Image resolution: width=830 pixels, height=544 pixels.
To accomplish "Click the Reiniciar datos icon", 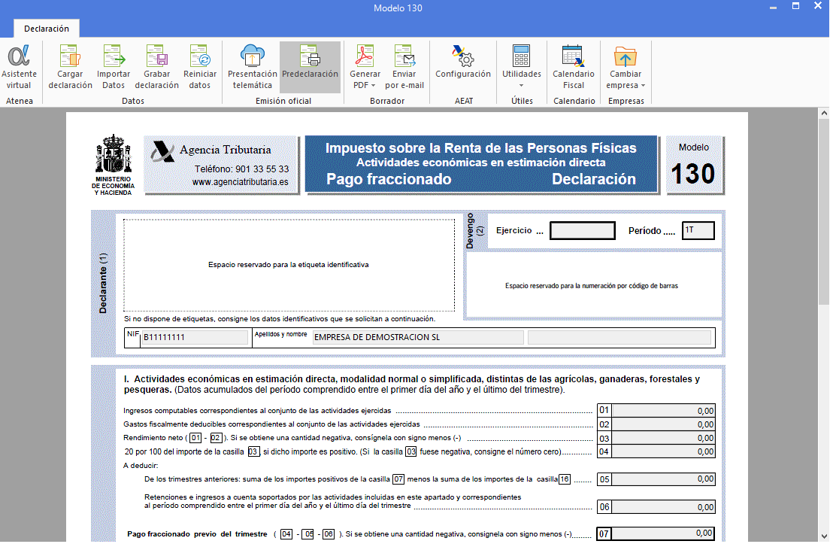I will 200,55.
